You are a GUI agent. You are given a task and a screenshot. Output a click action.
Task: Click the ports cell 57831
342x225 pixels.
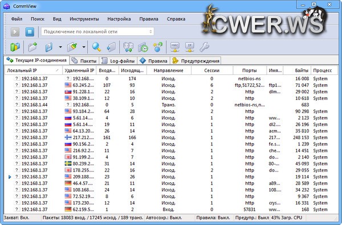250,210
